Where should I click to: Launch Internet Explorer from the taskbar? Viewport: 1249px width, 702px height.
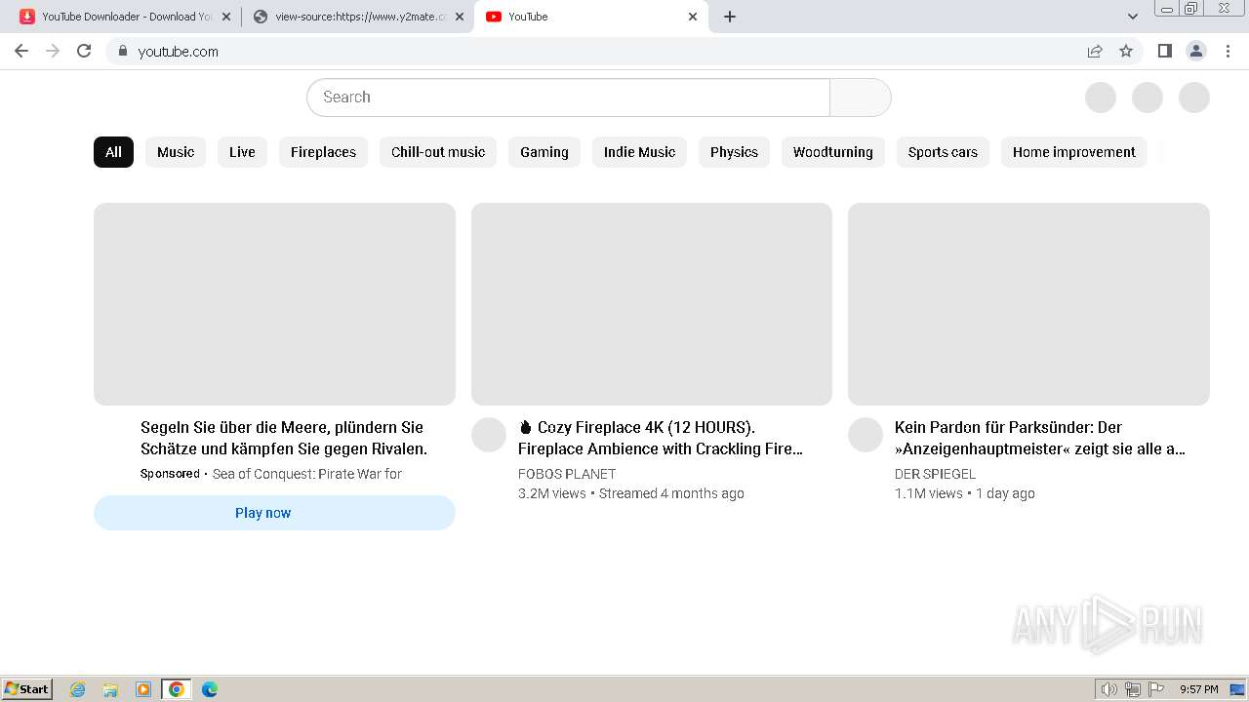78,689
